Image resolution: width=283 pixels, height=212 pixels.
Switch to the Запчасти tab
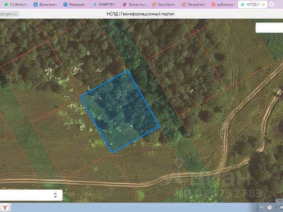(x=134, y=4)
